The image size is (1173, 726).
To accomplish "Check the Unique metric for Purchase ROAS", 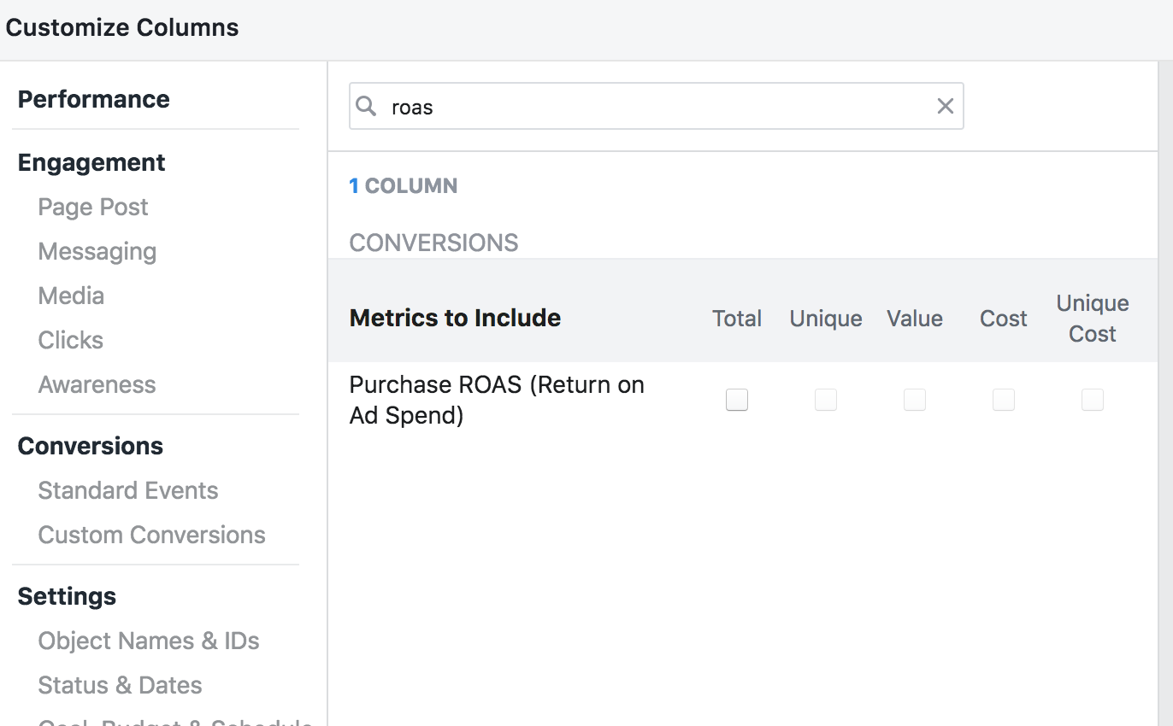I will pyautogui.click(x=825, y=399).
